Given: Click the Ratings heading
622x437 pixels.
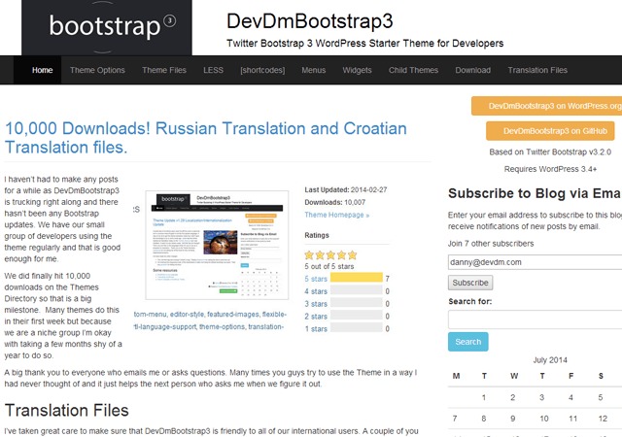Looking at the screenshot, I should coord(317,235).
